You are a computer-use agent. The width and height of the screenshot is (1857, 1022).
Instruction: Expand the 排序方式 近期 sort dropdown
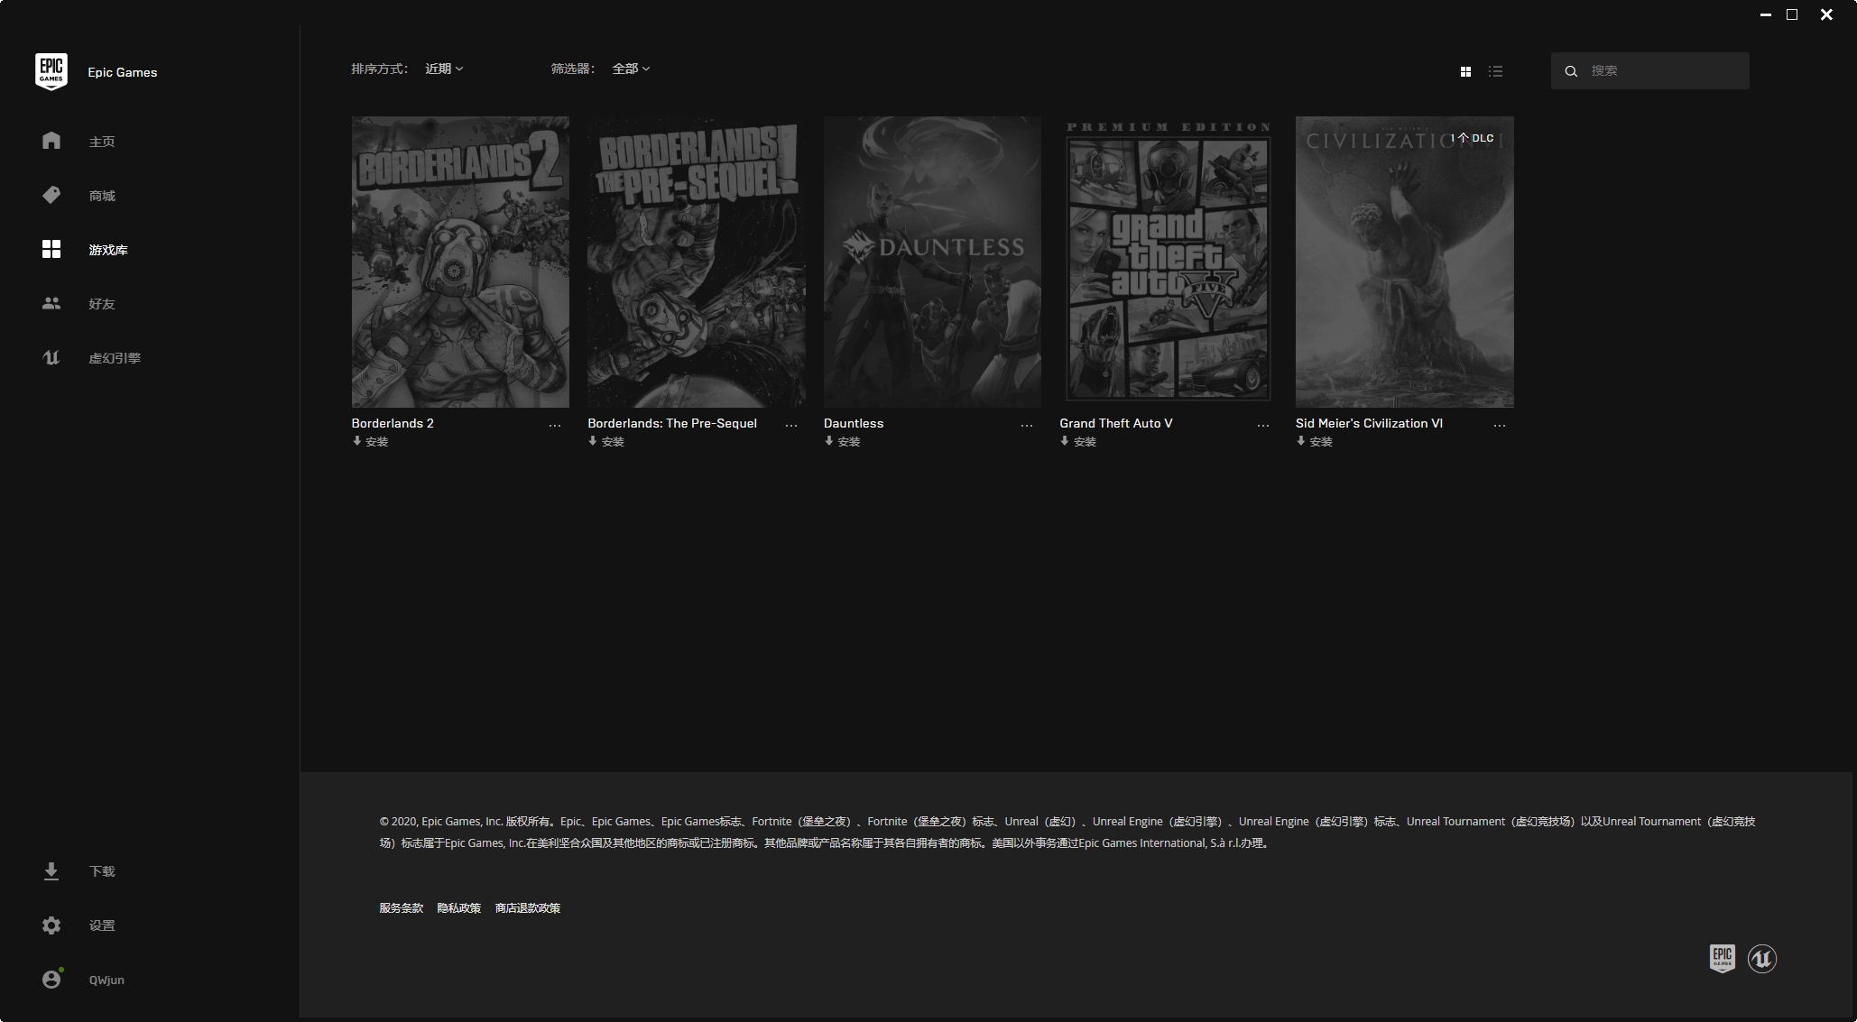[x=444, y=69]
